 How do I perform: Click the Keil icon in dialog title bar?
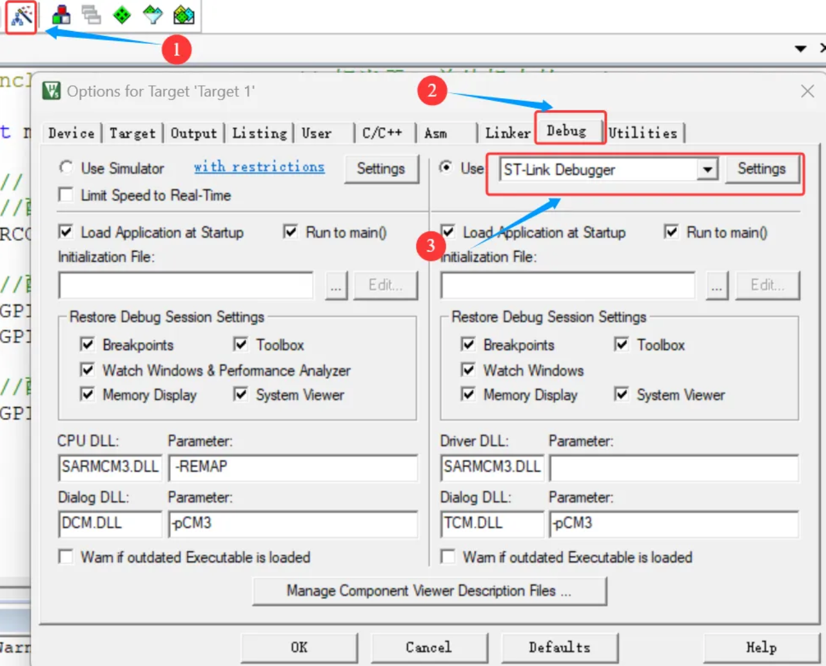click(52, 91)
